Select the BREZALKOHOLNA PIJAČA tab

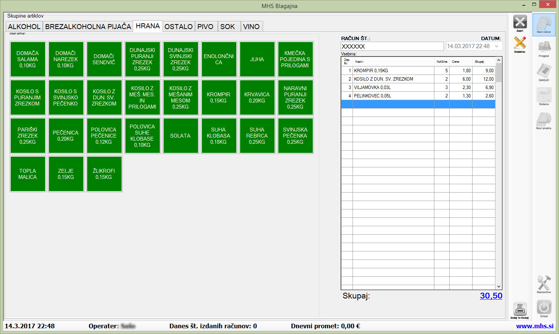click(x=88, y=27)
